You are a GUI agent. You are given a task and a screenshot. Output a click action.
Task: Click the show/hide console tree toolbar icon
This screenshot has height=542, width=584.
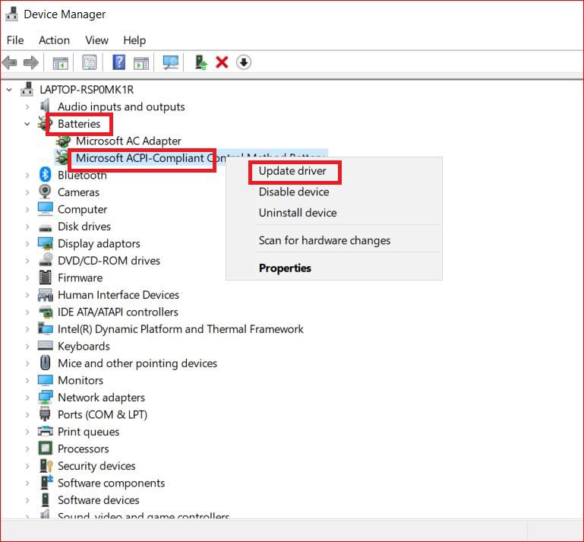tap(60, 62)
